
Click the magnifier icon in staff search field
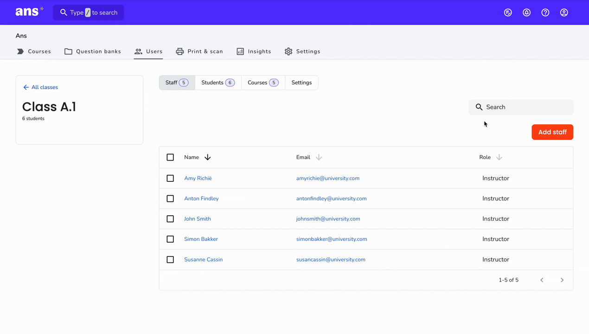[479, 107]
